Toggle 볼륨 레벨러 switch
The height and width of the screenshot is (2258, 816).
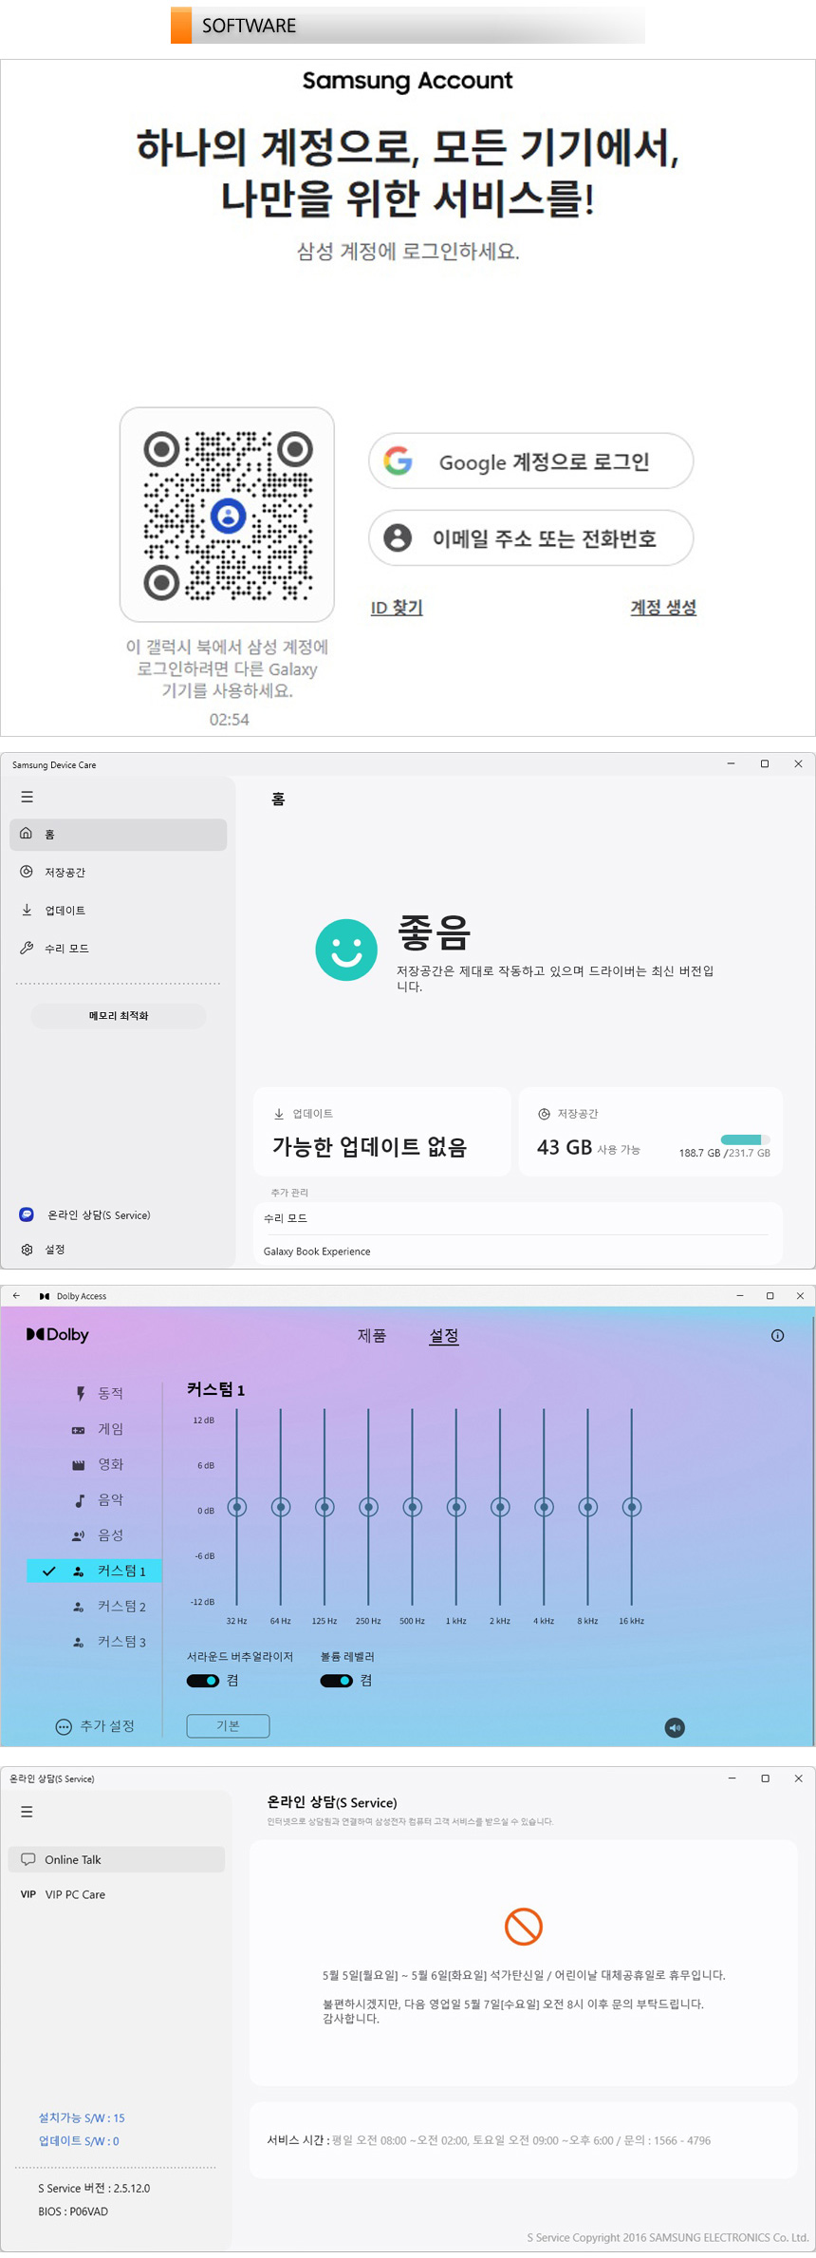point(337,1681)
